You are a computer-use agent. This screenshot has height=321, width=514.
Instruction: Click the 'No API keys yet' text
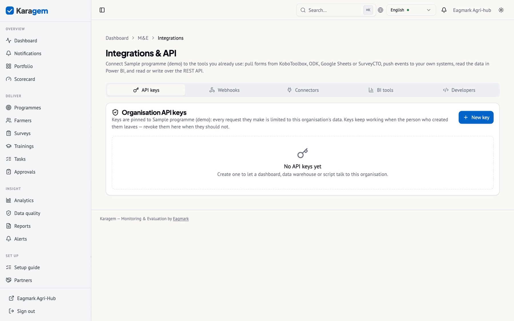pyautogui.click(x=303, y=166)
